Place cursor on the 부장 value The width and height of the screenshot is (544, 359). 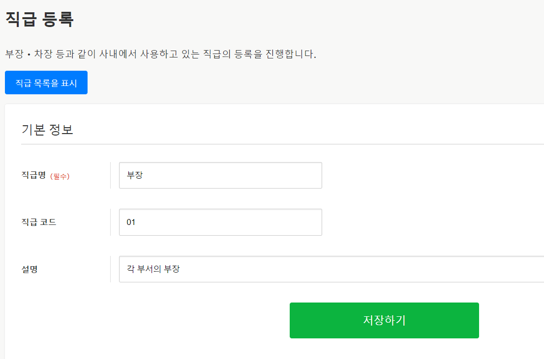click(x=135, y=175)
